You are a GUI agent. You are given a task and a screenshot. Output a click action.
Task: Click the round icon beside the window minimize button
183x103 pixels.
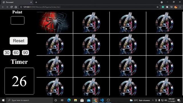[x=162, y=2]
